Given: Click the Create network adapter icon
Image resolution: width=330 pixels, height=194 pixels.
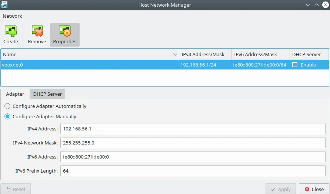Looking at the screenshot, I should pos(11,31).
